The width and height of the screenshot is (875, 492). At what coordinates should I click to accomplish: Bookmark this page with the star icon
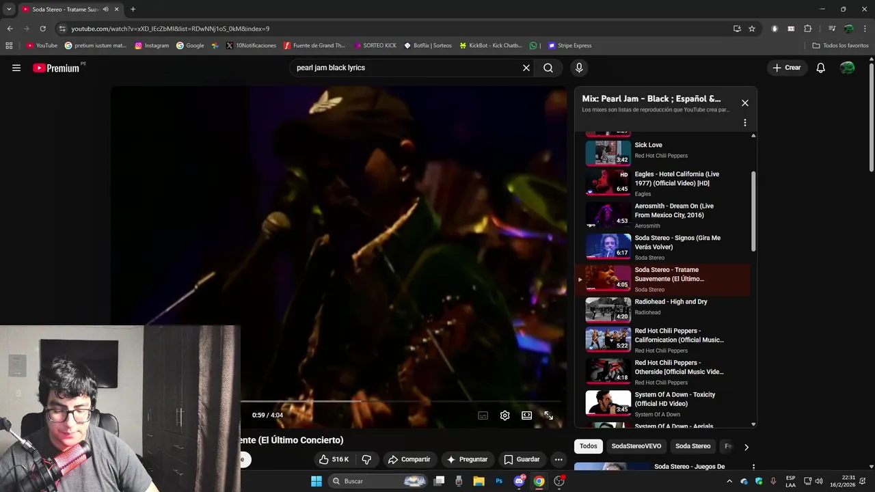[752, 29]
